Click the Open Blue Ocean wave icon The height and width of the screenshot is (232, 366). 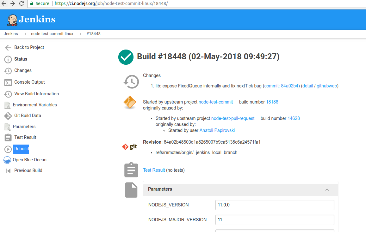(7, 160)
